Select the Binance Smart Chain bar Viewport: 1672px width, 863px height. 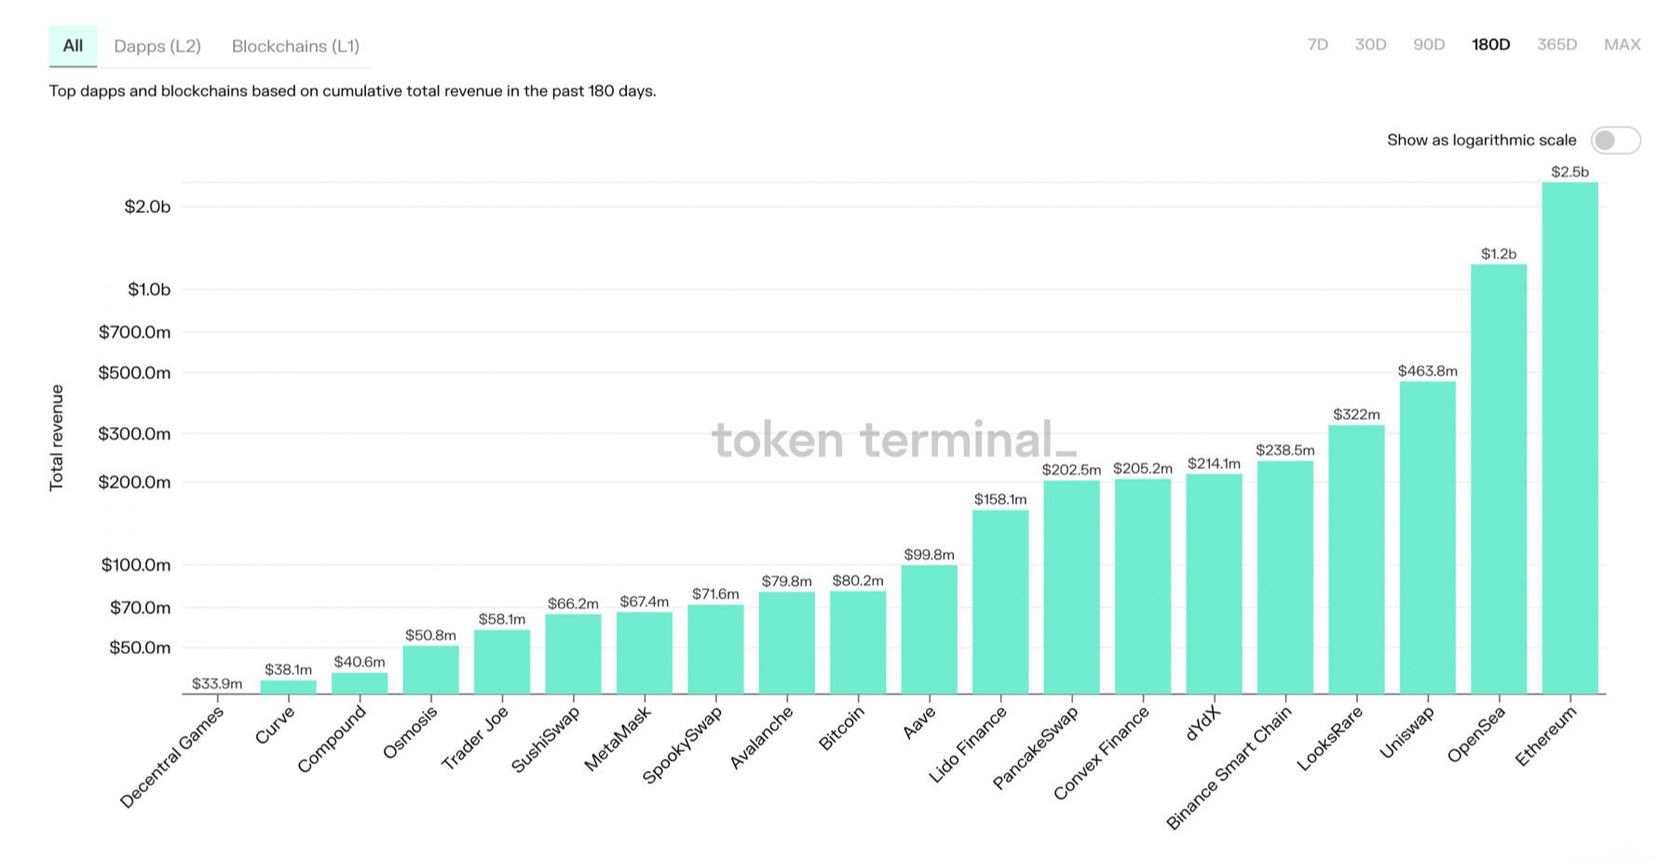click(1285, 577)
